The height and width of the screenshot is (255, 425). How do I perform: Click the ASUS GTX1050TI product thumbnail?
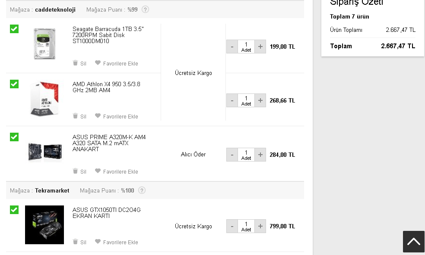coord(44,225)
